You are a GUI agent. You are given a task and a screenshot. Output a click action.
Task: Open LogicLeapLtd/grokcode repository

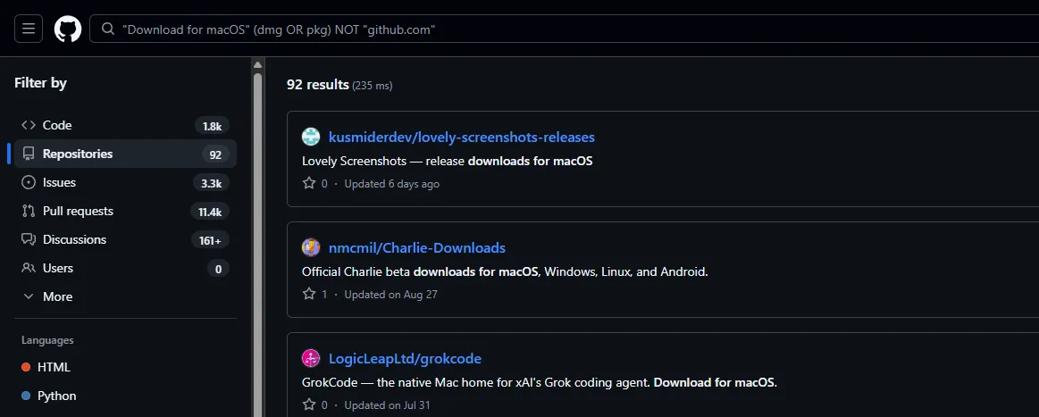tap(405, 359)
